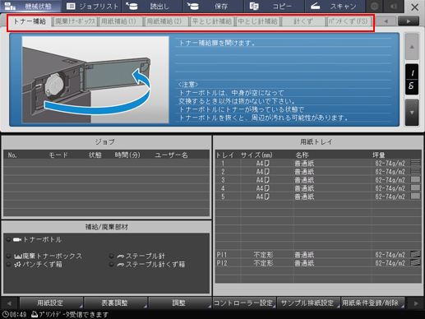Select the 針くず tab
Viewport: 425px width, 319px height.
[x=303, y=21]
